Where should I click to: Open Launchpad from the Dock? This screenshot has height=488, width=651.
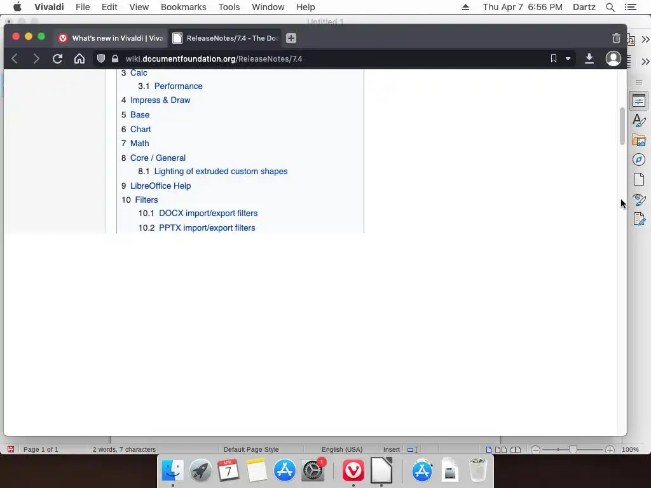click(x=200, y=471)
